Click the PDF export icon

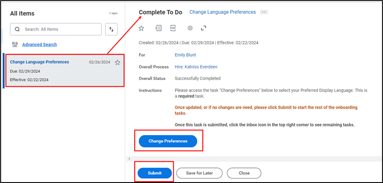pyautogui.click(x=173, y=28)
